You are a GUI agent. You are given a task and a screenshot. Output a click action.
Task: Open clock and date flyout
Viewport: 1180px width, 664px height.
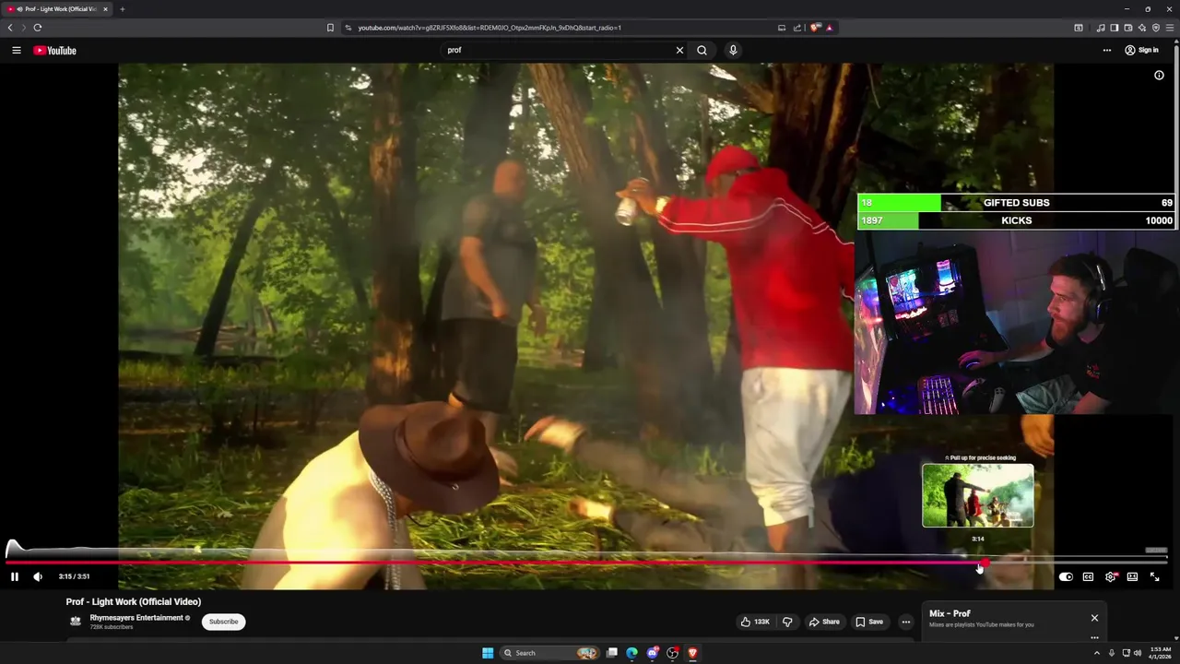(1161, 653)
